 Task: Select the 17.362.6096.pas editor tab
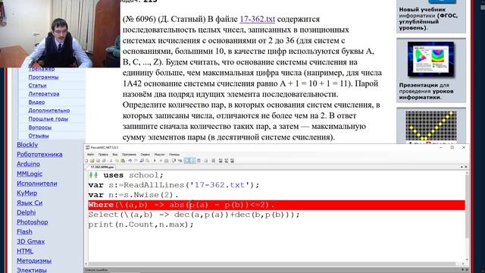(102, 167)
